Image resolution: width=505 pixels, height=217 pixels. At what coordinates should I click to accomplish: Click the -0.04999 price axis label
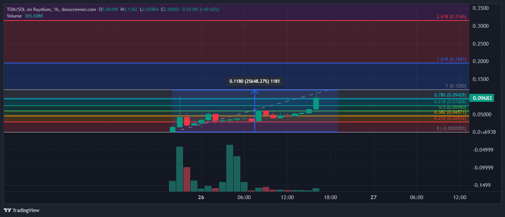483,150
